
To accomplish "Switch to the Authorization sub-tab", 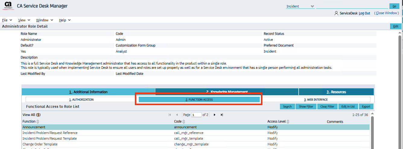I will (x=81, y=99).
